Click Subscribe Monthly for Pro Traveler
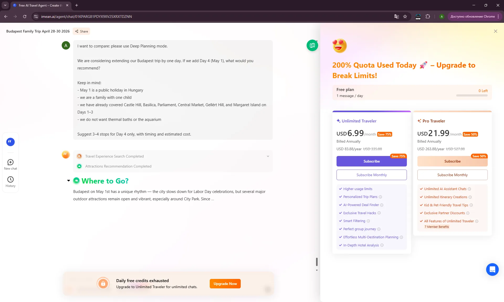 click(452, 175)
